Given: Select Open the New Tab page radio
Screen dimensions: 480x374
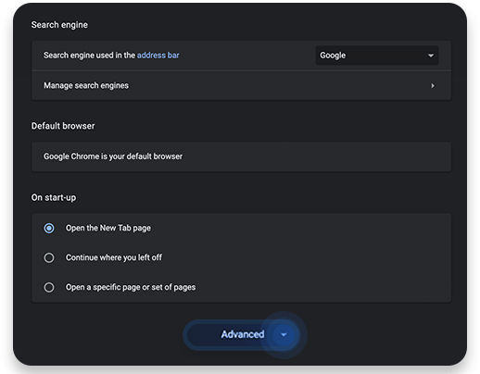Looking at the screenshot, I should point(49,229).
